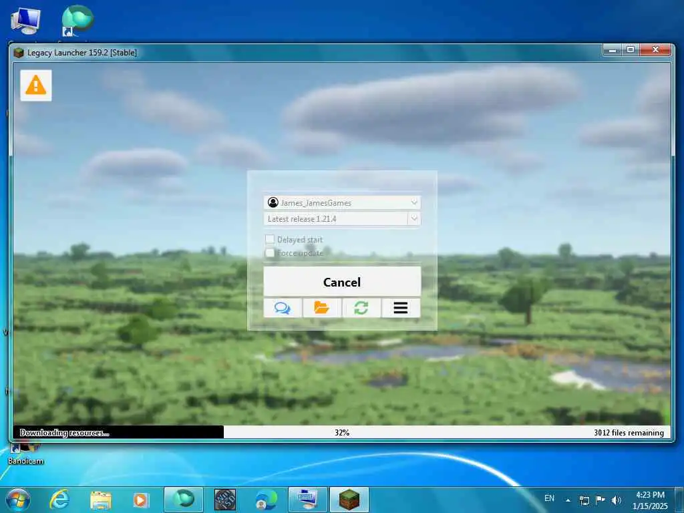Image resolution: width=684 pixels, height=513 pixels.
Task: Click the Legacy Launcher title bar cube icon
Action: coord(18,53)
